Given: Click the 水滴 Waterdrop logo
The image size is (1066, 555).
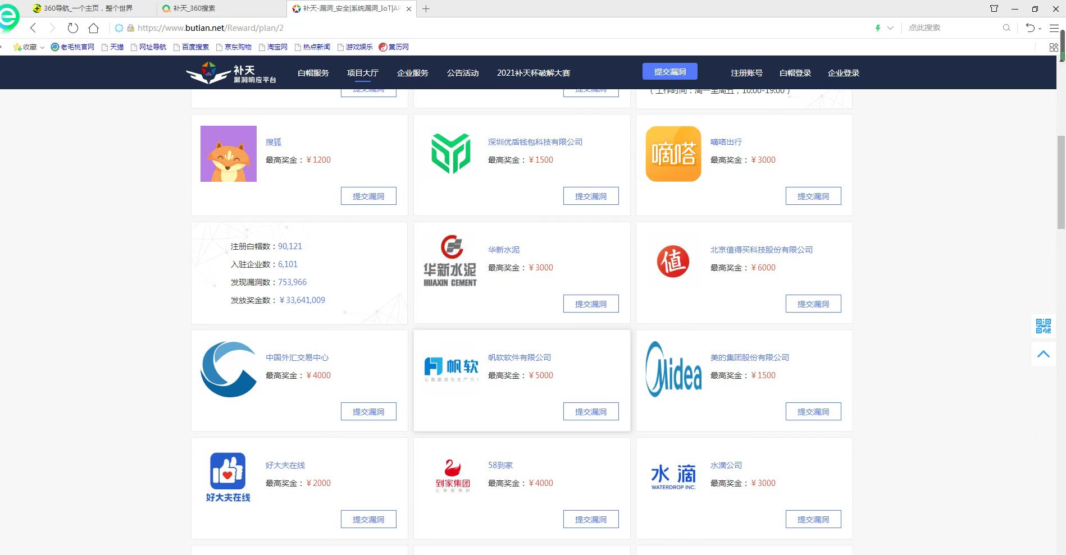Looking at the screenshot, I should [x=673, y=477].
